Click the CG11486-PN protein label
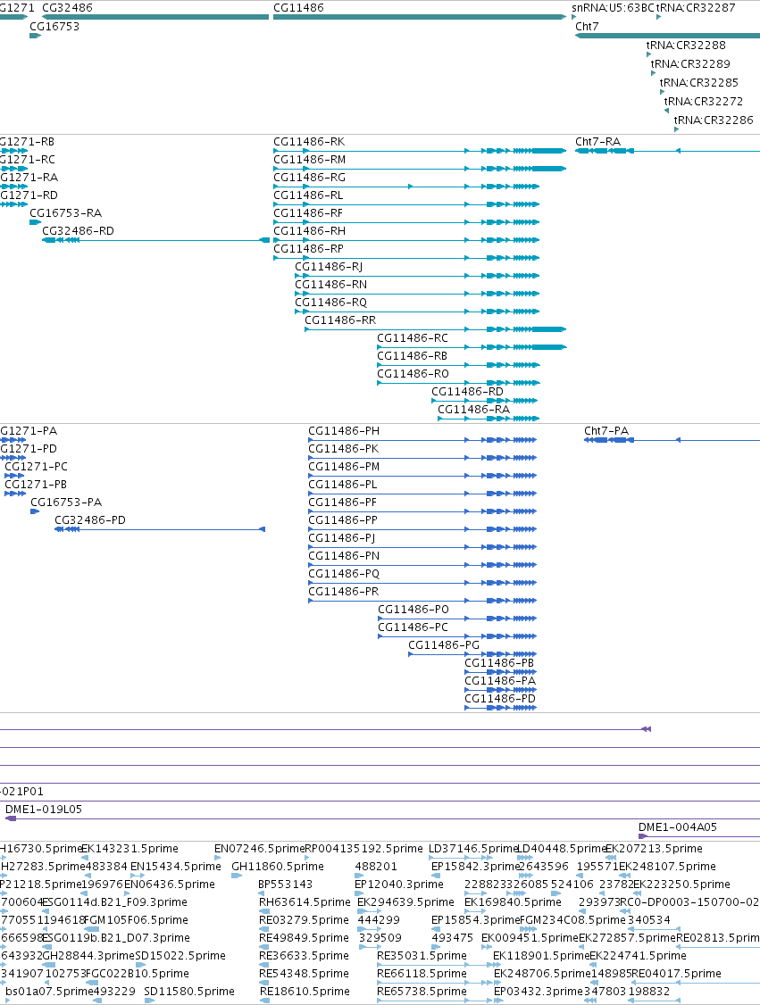760x1005 pixels. 345,557
